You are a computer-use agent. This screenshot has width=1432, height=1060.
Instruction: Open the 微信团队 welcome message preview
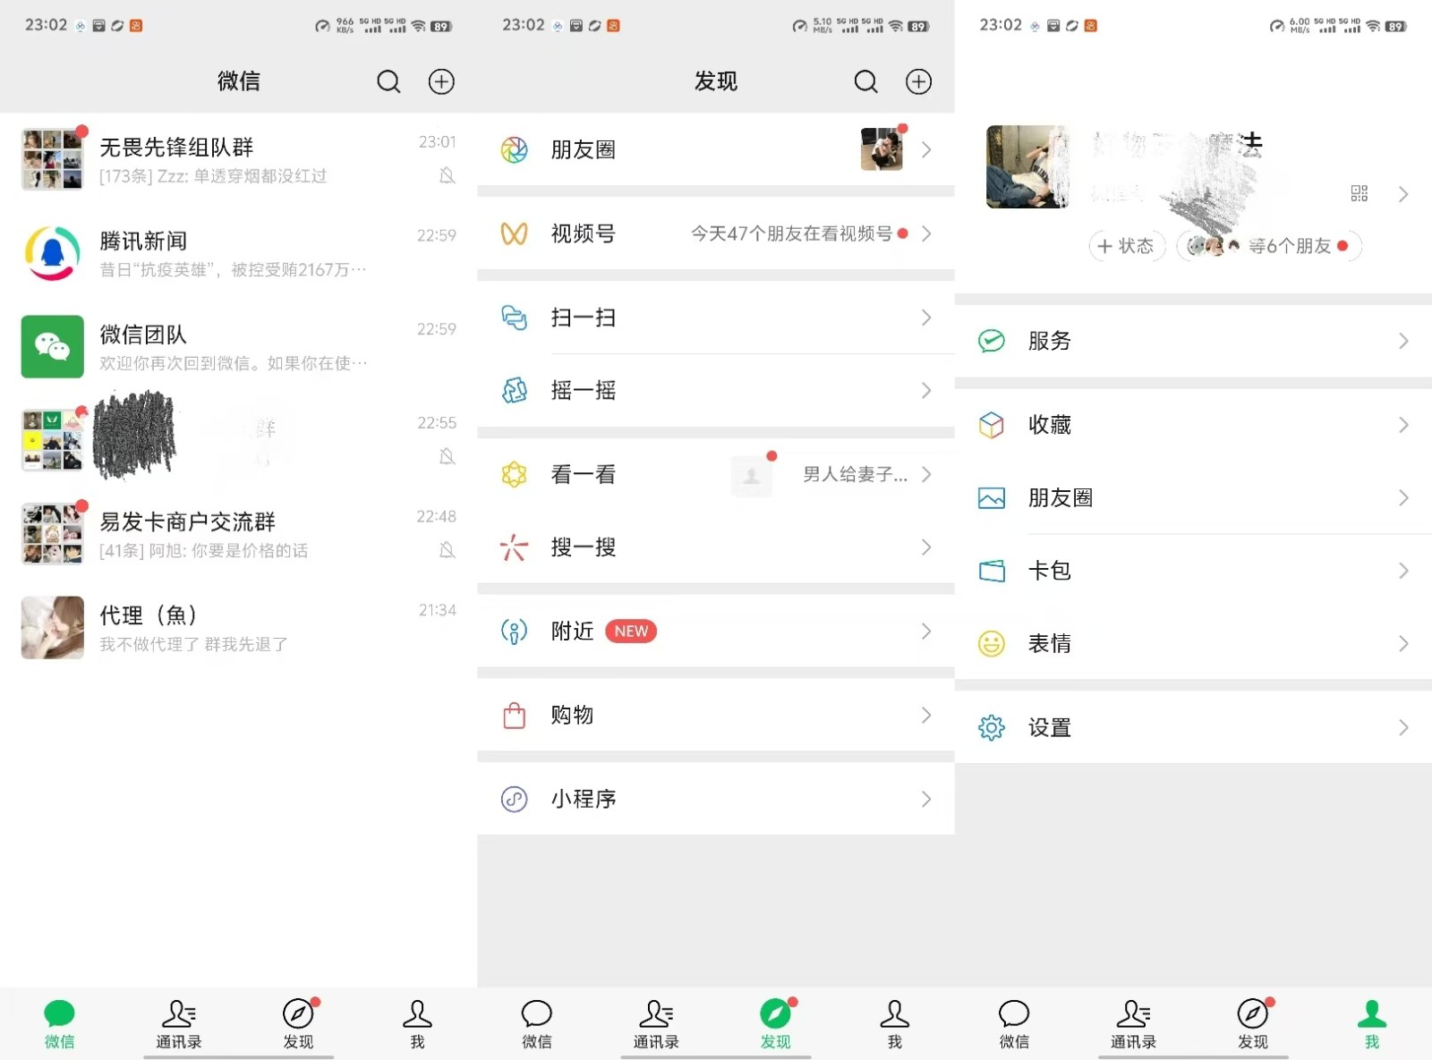(233, 363)
